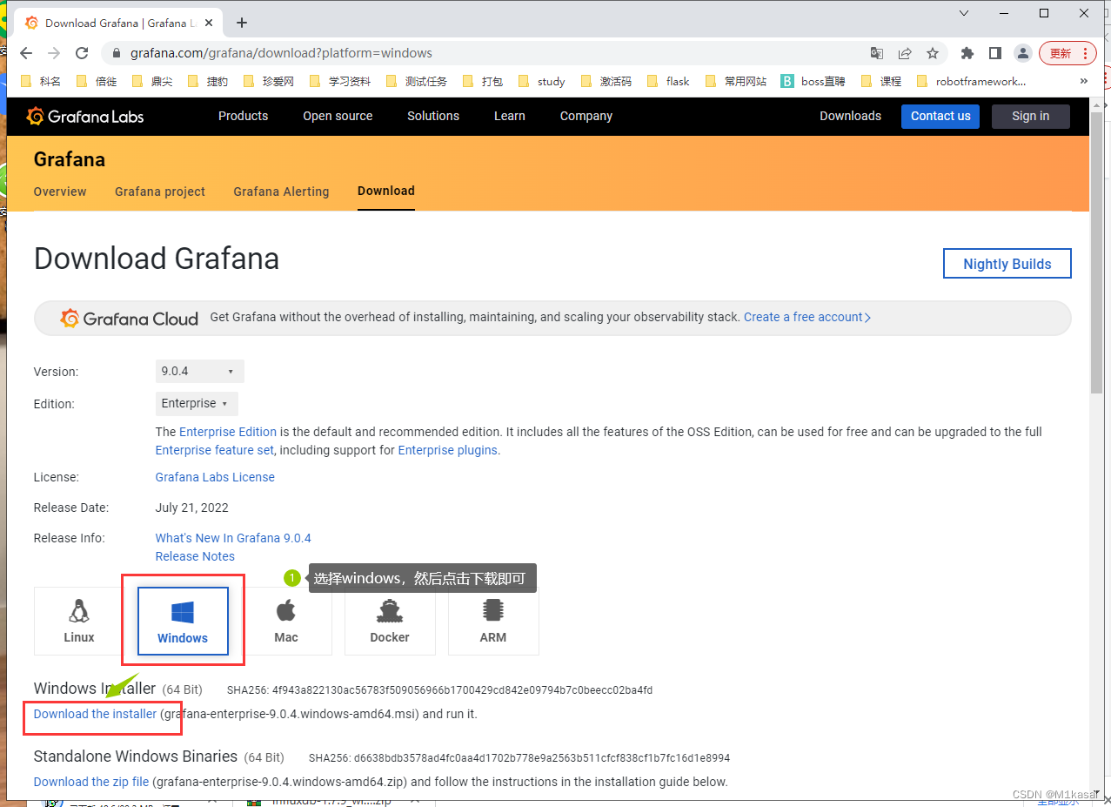Go back to the previous page
Image resolution: width=1111 pixels, height=807 pixels.
26,53
